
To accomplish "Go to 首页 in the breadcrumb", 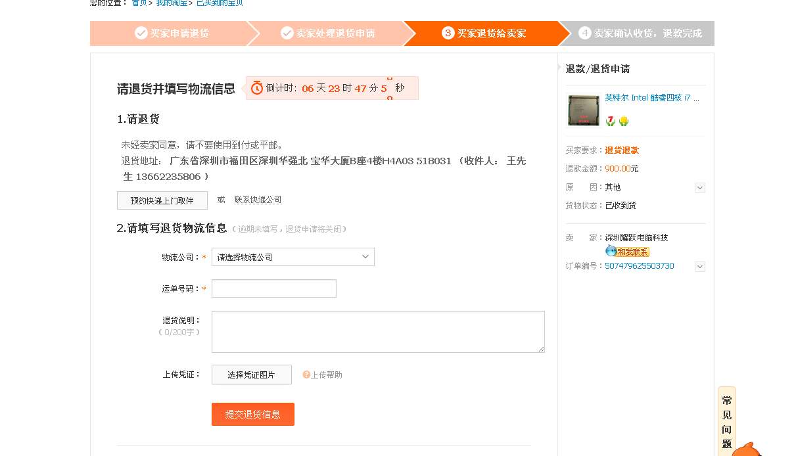I will 139,3.
